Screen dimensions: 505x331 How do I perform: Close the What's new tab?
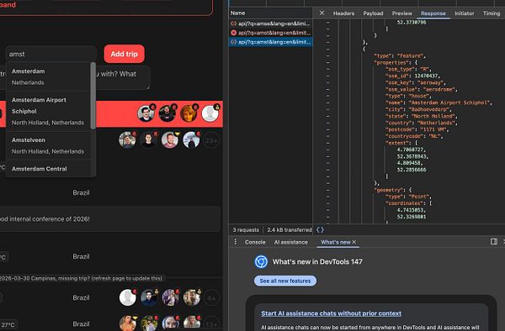[354, 242]
